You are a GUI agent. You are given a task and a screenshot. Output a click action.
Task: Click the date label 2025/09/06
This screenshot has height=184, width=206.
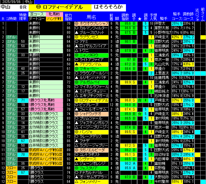(11, 2)
